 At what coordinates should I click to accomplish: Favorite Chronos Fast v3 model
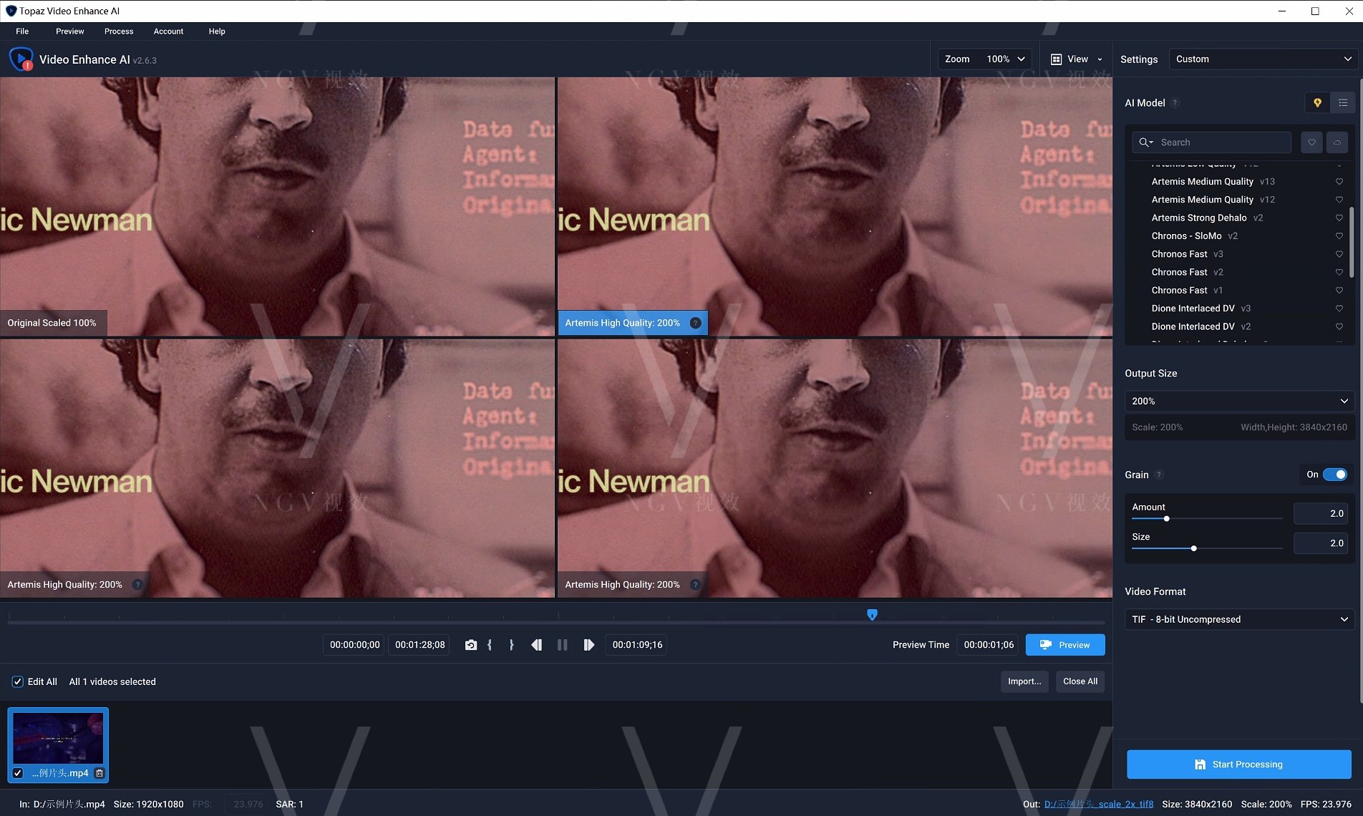click(1339, 254)
